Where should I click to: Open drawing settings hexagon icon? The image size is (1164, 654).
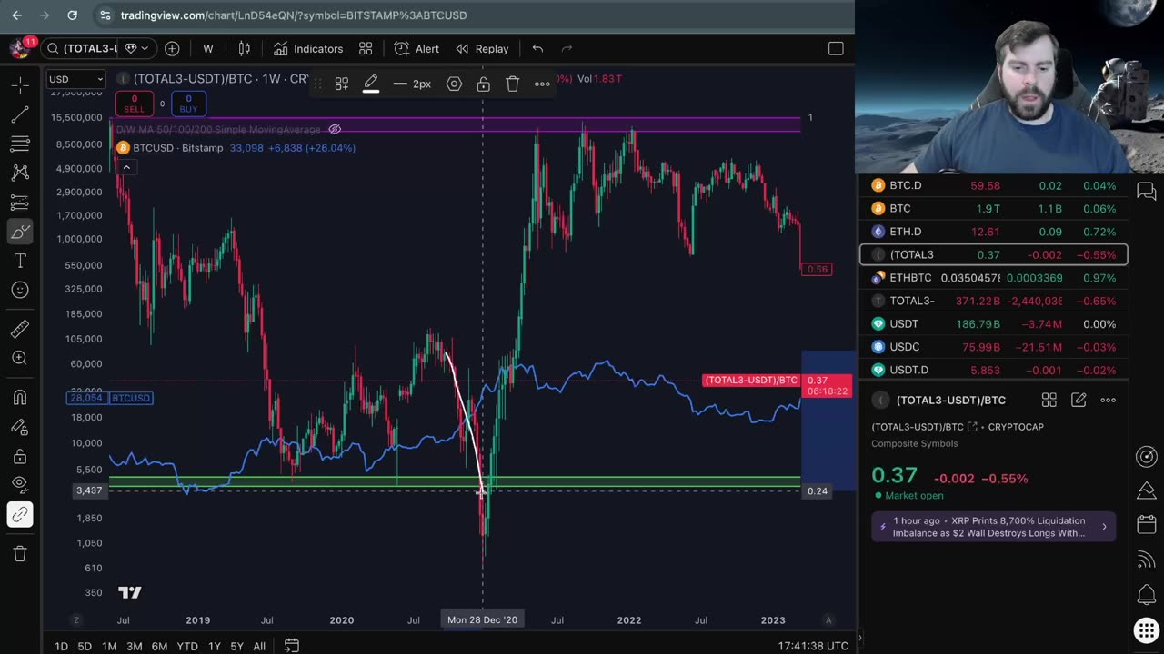point(455,84)
